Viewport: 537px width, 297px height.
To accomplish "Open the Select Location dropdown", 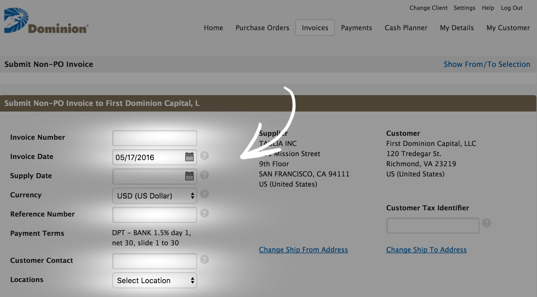I will pyautogui.click(x=155, y=280).
